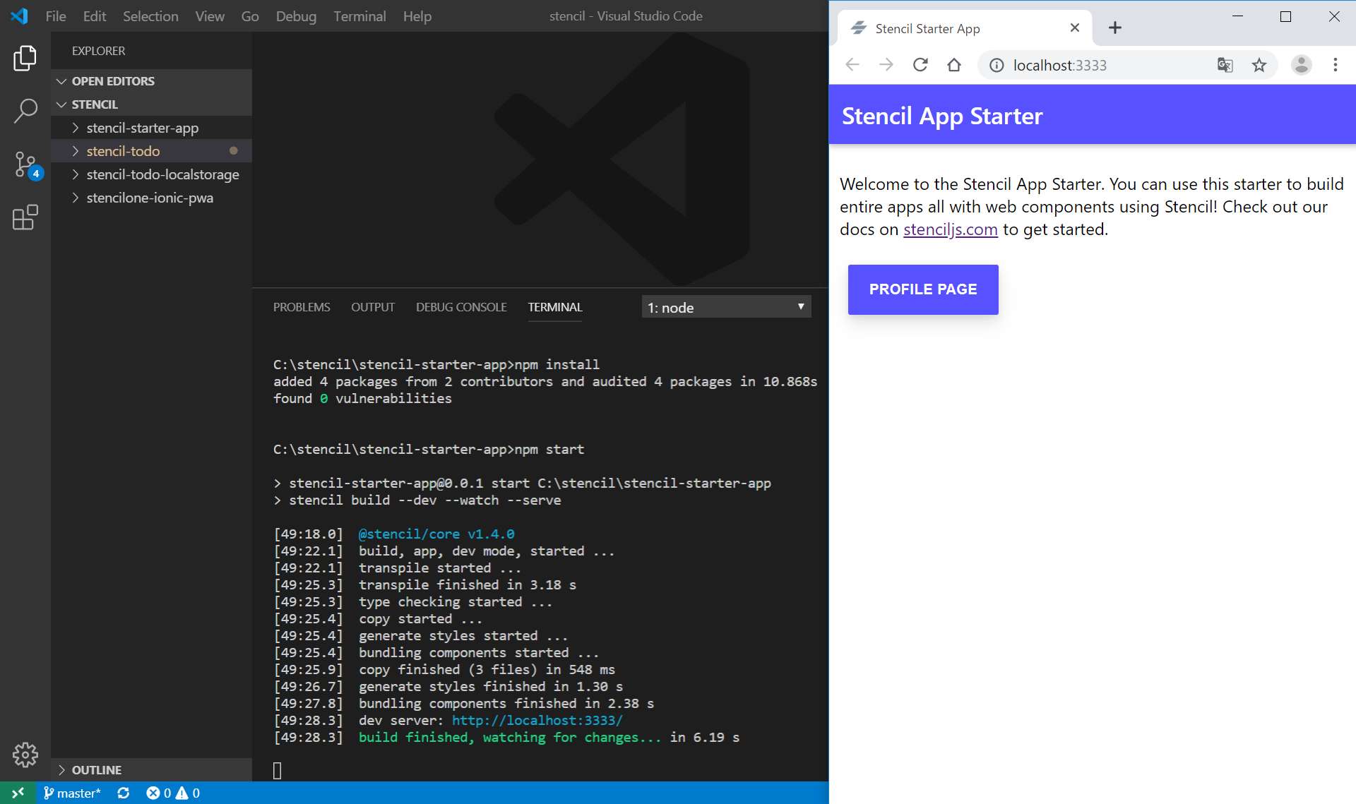Bookmark this page with star icon
This screenshot has width=1356, height=804.
[1259, 65]
